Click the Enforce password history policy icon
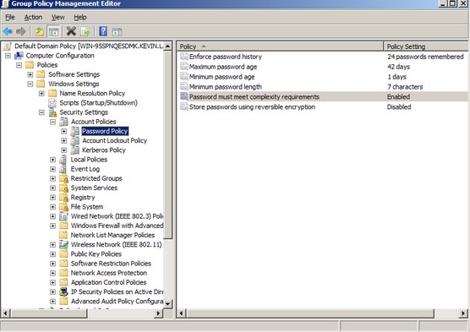Viewport: 470px width, 332px height. pos(184,57)
